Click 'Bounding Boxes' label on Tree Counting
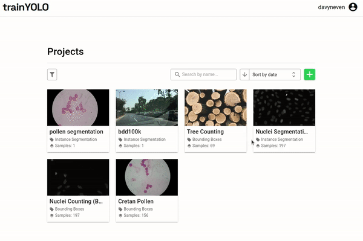 pos(207,140)
